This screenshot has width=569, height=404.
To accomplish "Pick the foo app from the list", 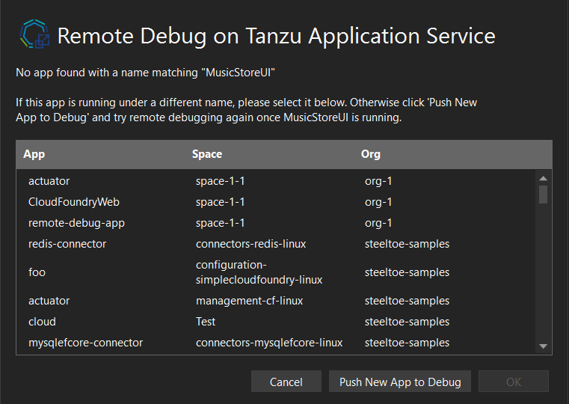I will tap(37, 272).
